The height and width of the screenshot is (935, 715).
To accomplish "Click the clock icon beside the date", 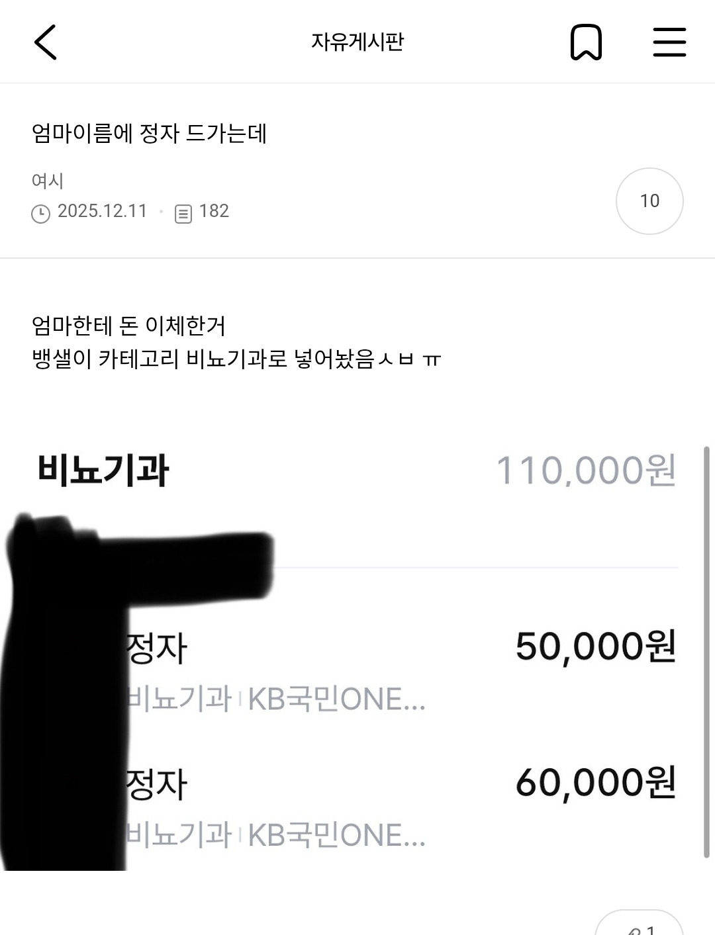I will point(40,213).
